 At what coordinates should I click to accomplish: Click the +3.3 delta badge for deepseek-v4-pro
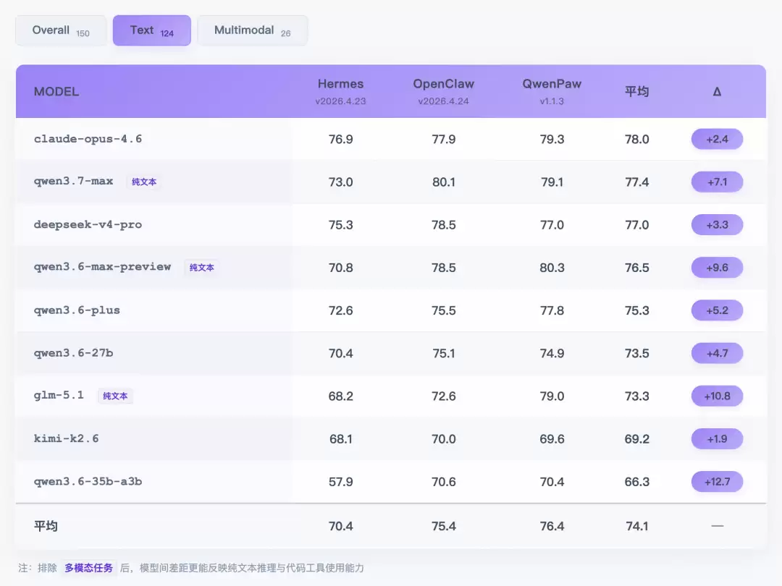pyautogui.click(x=717, y=225)
